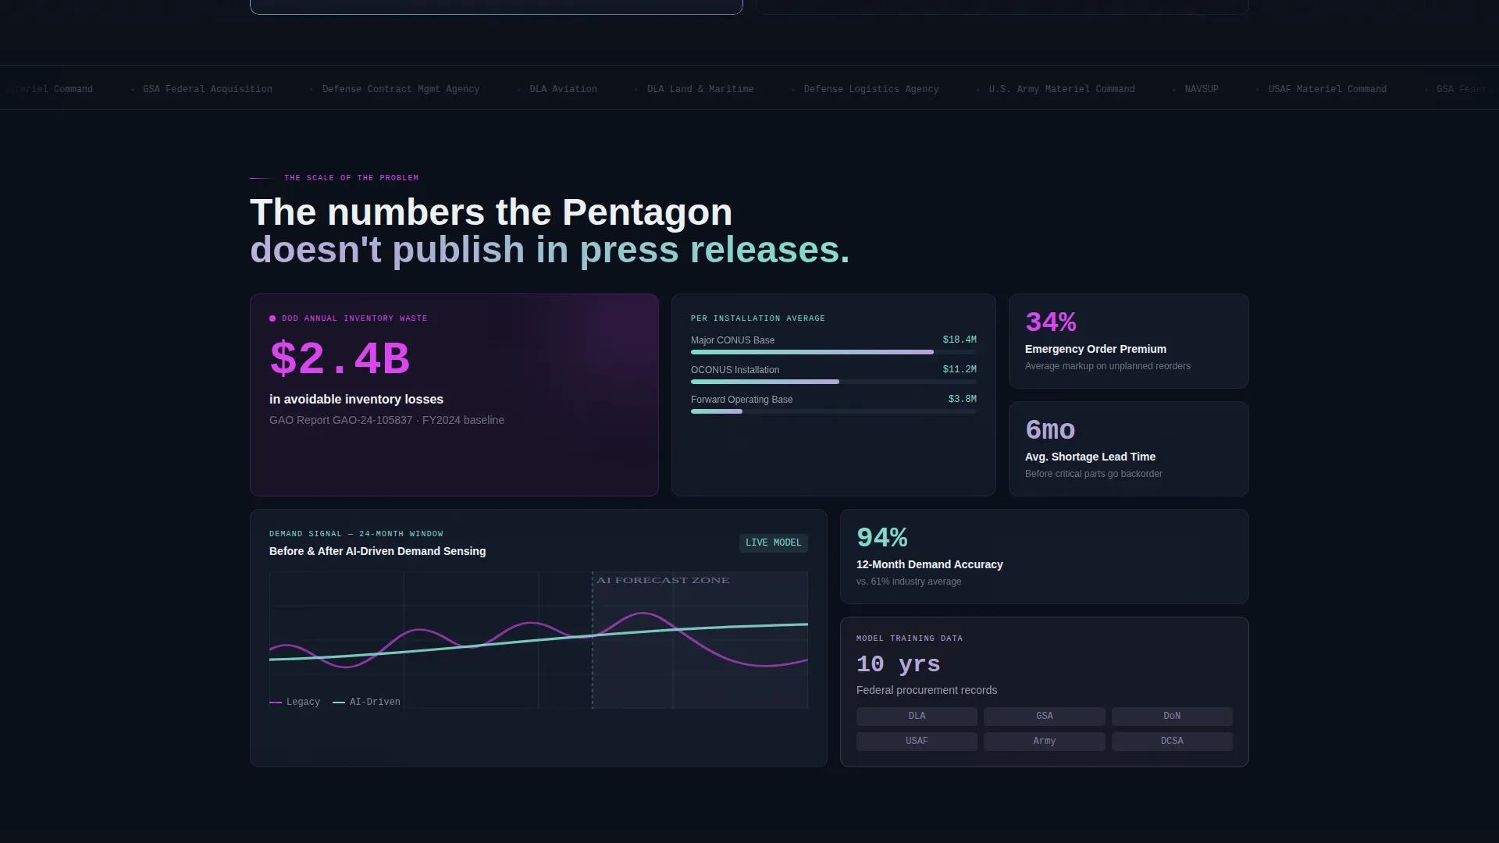1499x843 pixels.
Task: Select the DoN training data tag
Action: coord(1172,716)
